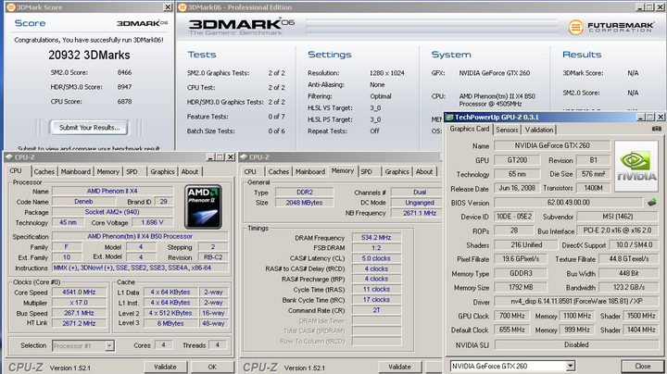The width and height of the screenshot is (667, 374).
Task: Click the Resolution setting 1280 x 1024
Action: [x=386, y=73]
